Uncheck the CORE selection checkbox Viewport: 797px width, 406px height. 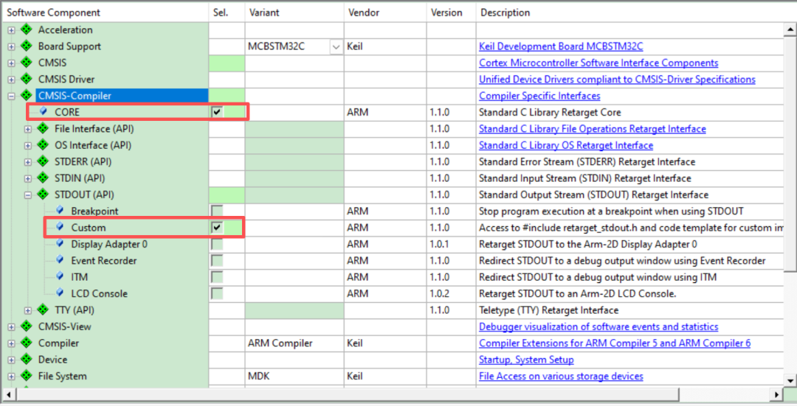point(217,112)
